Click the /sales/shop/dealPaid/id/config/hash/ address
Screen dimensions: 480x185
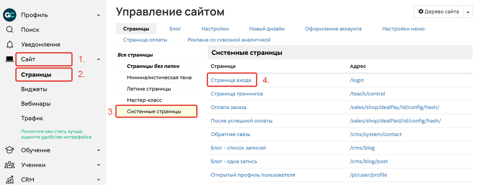[395, 121]
